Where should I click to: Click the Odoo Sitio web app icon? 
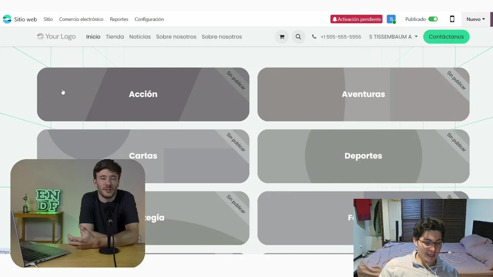coord(7,19)
